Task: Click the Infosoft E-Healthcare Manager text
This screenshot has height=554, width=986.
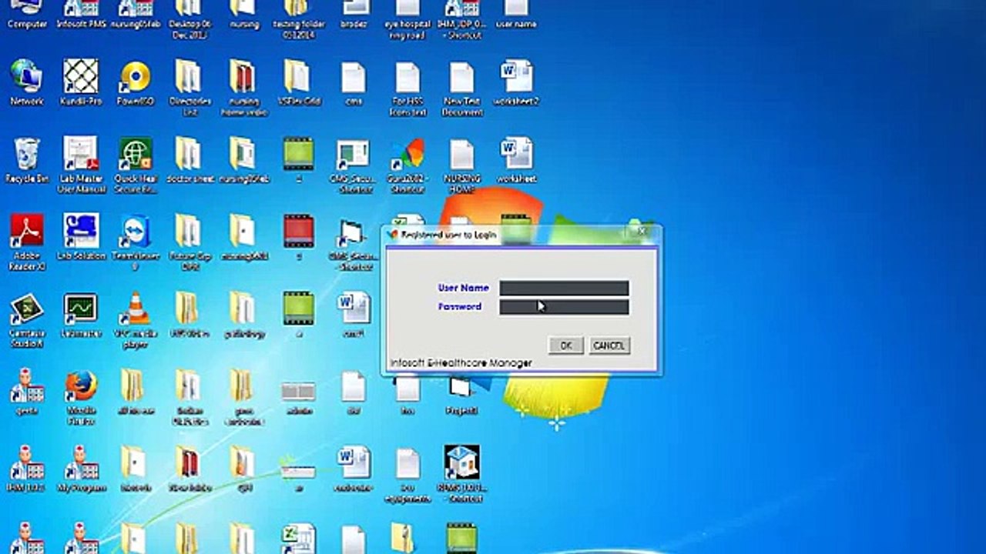Action: 461,362
